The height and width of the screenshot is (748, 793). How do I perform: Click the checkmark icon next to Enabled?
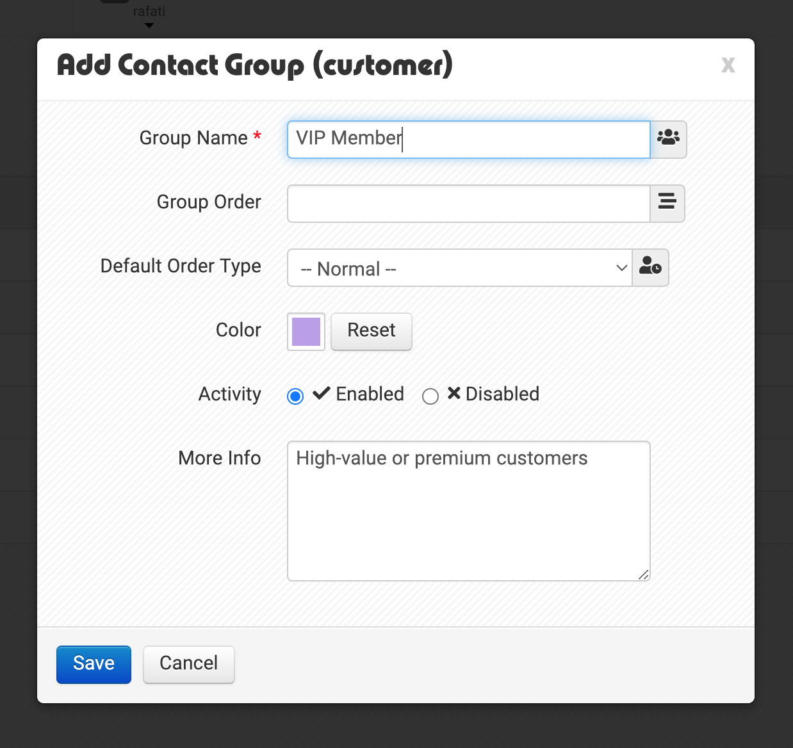point(321,393)
